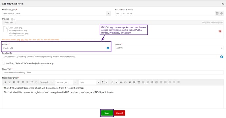Apply underline formatting in editor toolbar

(14, 82)
